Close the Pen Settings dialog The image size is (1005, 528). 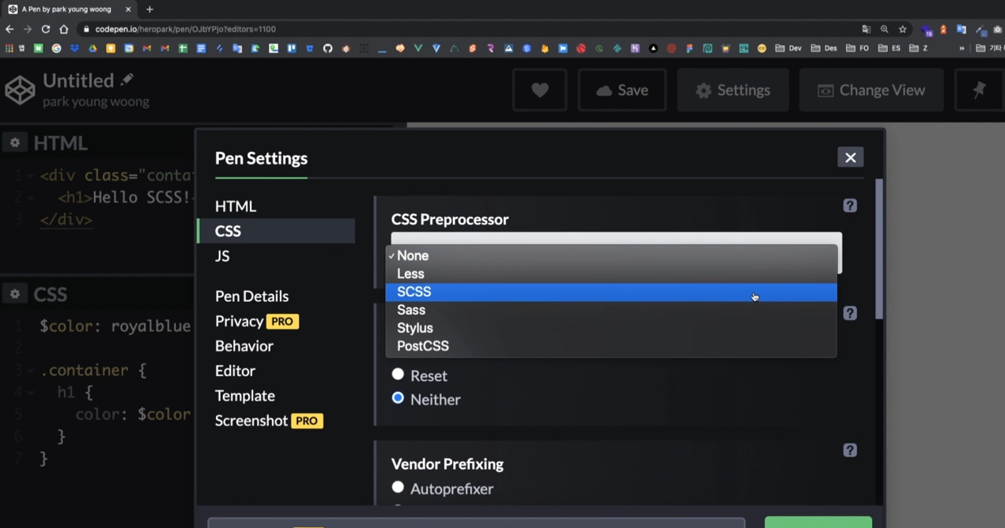850,157
